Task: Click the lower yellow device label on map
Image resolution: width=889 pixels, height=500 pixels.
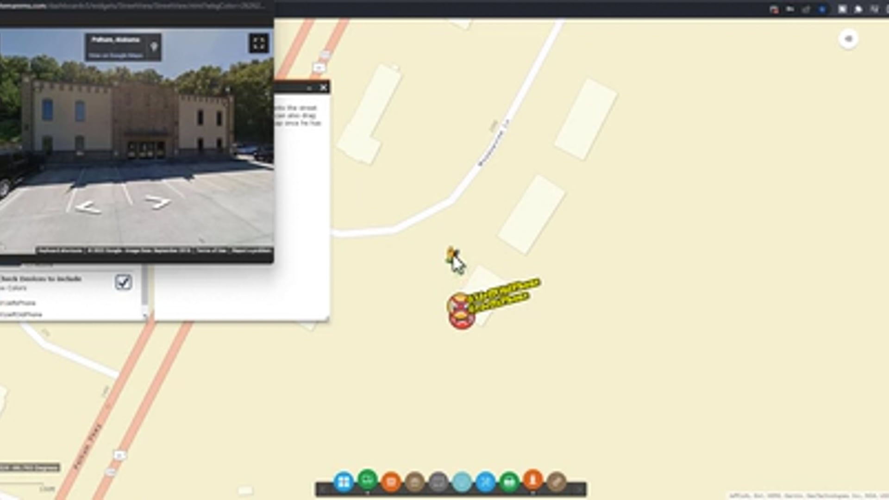Action: (x=499, y=303)
